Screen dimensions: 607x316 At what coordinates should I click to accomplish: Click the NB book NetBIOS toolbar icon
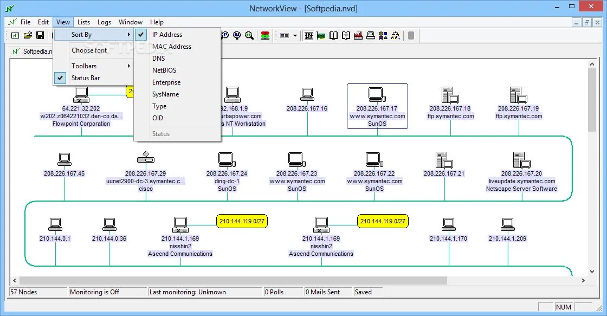click(346, 36)
